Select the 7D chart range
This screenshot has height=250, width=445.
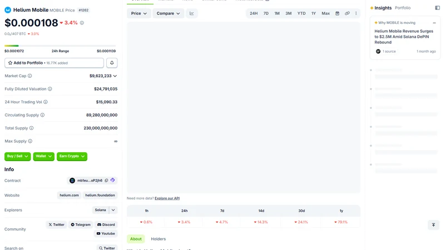pos(266,13)
